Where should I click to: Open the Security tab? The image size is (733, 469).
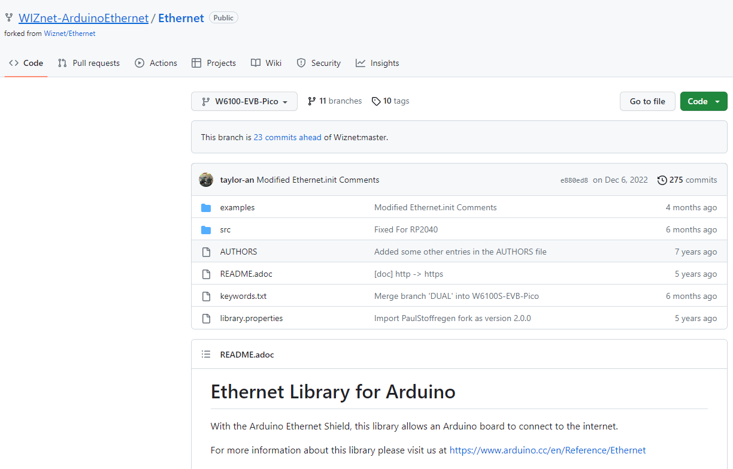319,63
